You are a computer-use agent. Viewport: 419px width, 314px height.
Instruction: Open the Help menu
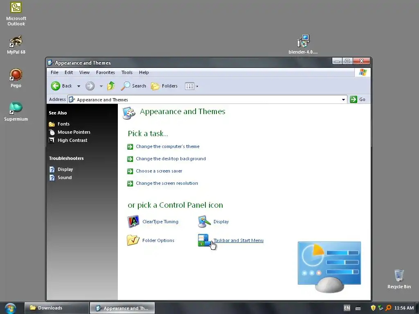[144, 72]
